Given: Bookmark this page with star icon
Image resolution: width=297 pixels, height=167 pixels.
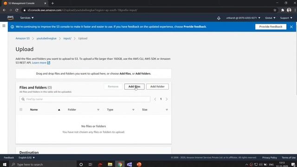Looking at the screenshot, I should [275, 10].
